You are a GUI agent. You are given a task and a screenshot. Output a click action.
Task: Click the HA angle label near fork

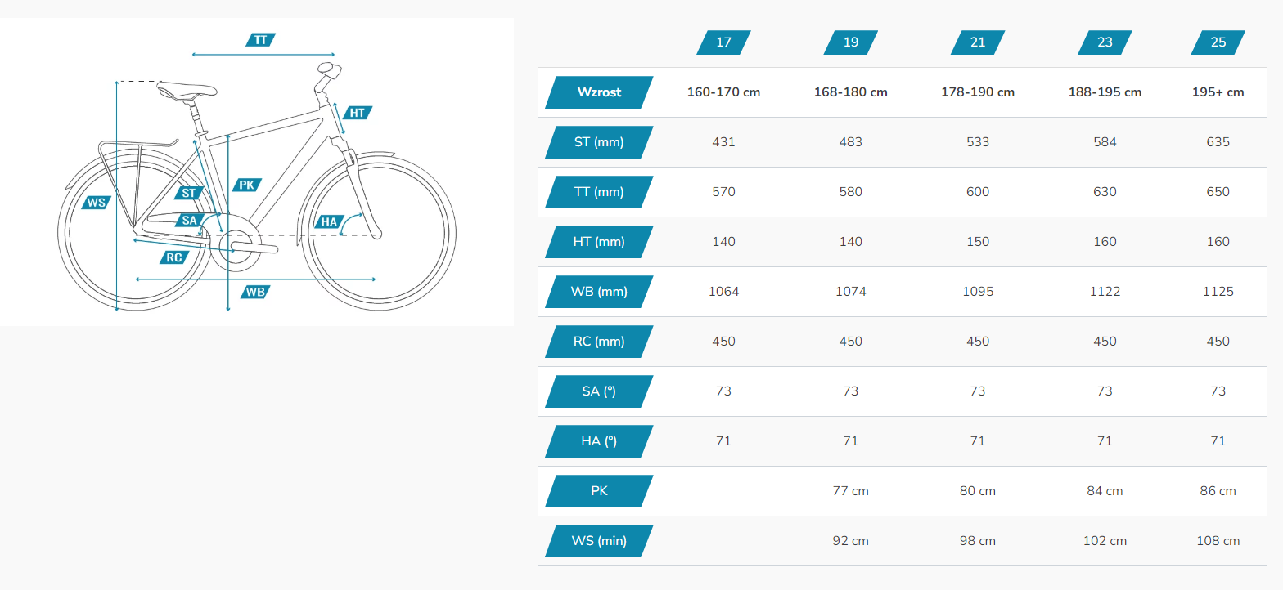pos(328,221)
